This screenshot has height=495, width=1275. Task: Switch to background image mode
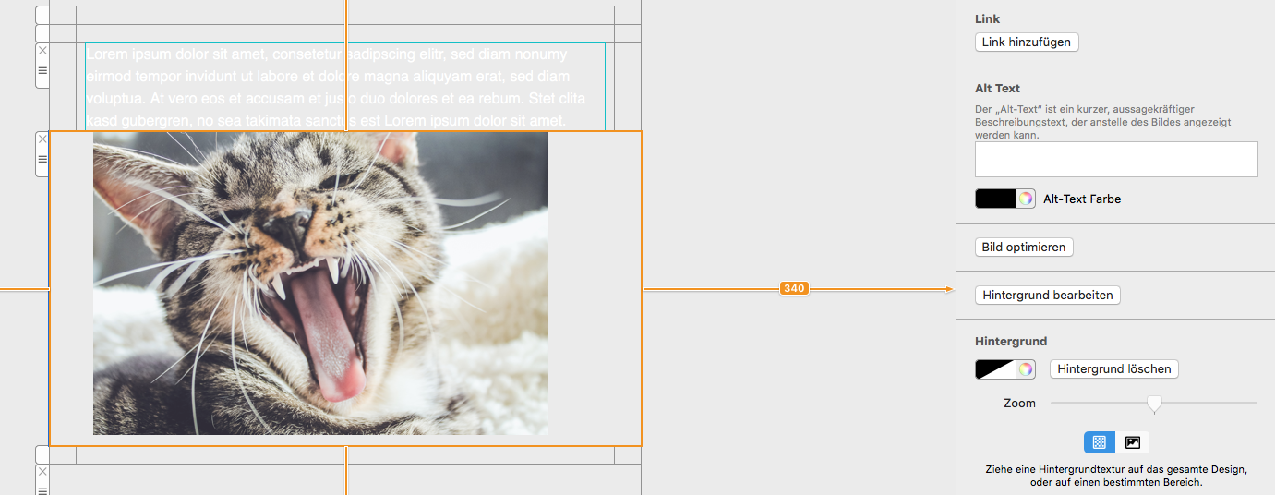click(x=1133, y=442)
